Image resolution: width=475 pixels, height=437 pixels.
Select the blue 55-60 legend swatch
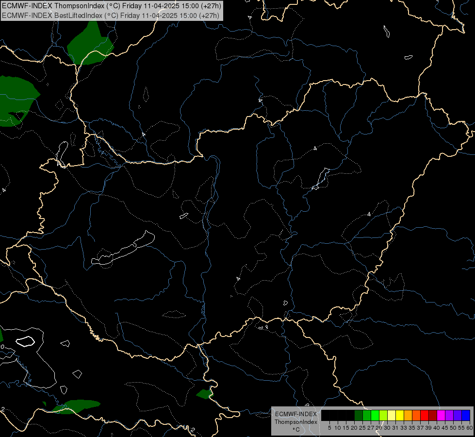coord(466,415)
